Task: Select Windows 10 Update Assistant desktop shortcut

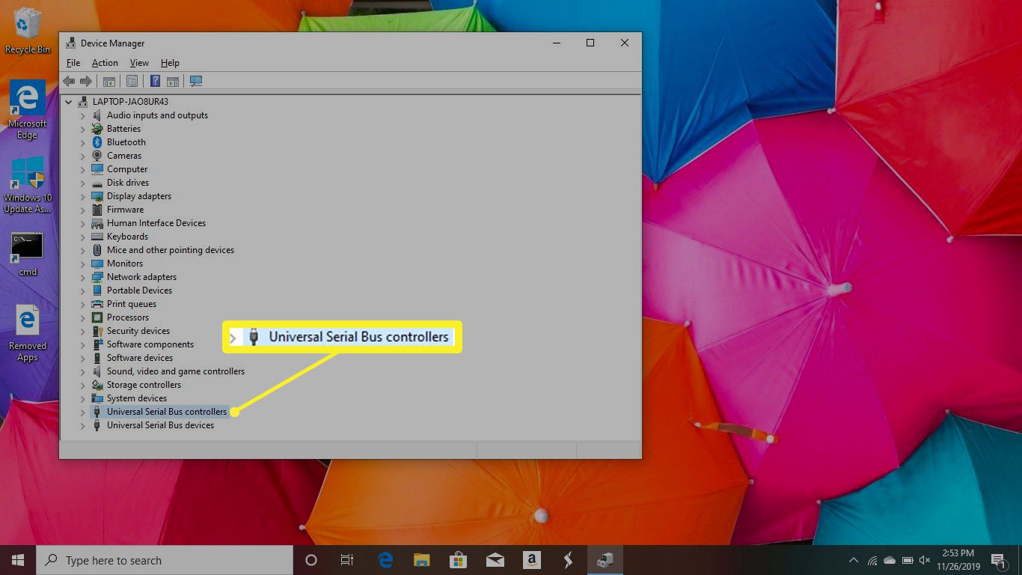Action: pos(28,185)
